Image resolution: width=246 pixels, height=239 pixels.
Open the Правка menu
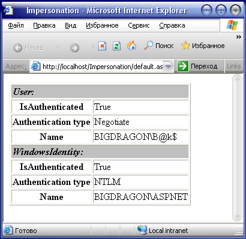click(44, 25)
